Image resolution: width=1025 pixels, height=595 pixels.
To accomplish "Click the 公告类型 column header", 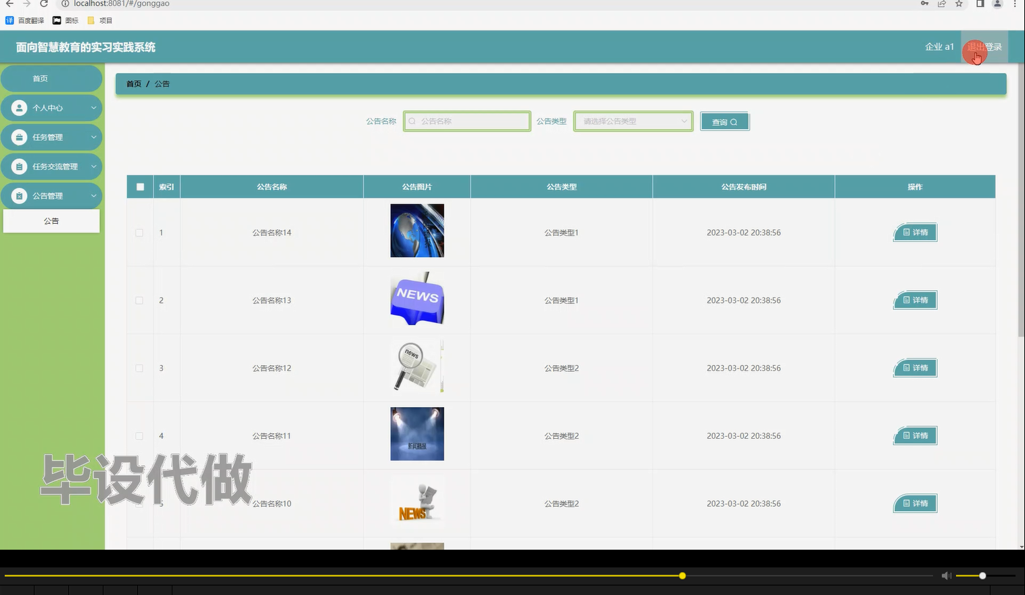I will pyautogui.click(x=562, y=187).
